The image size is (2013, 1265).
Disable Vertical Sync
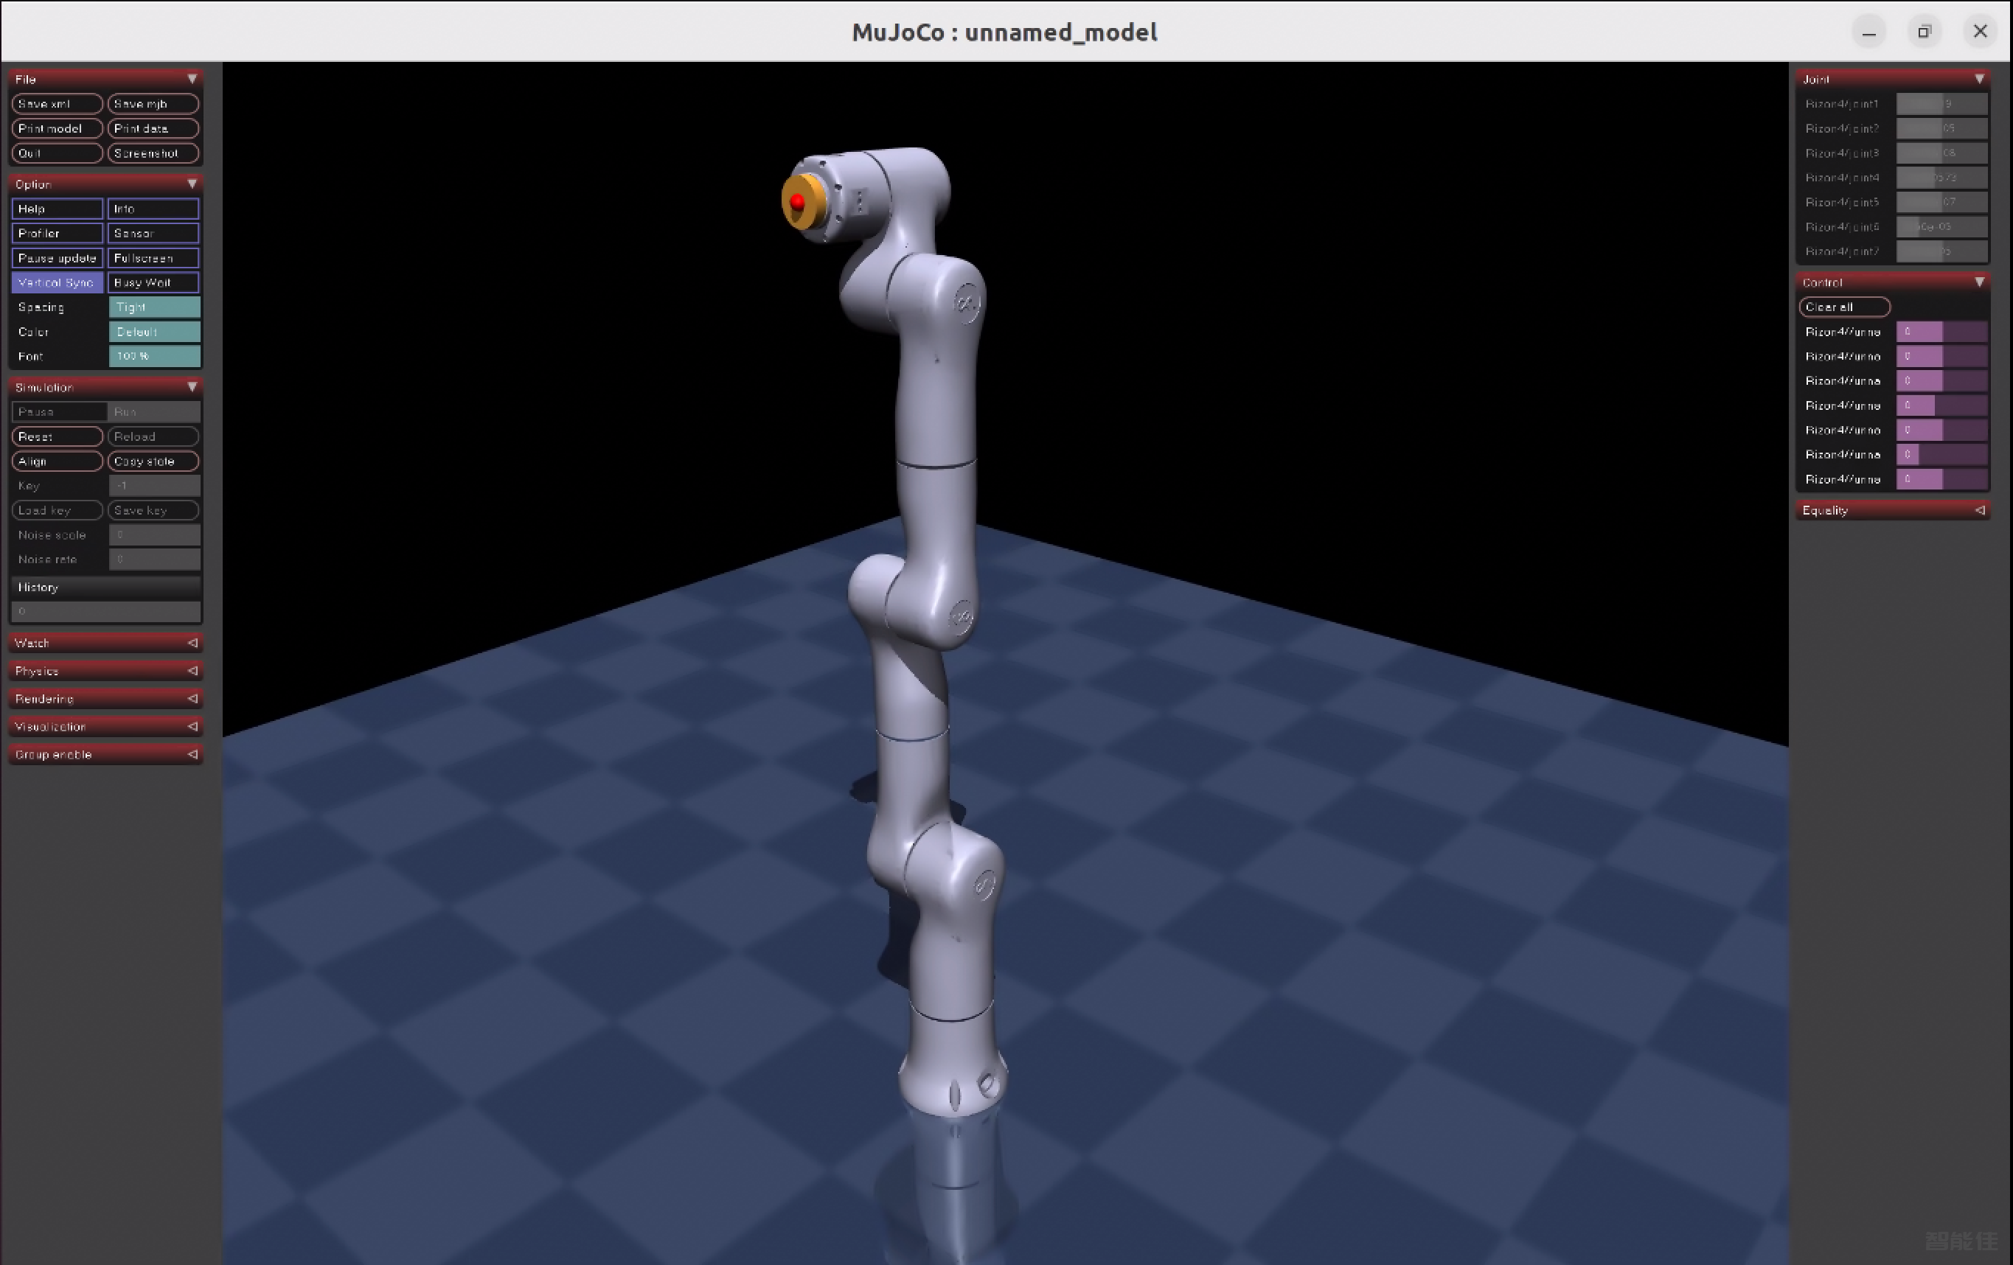[57, 282]
